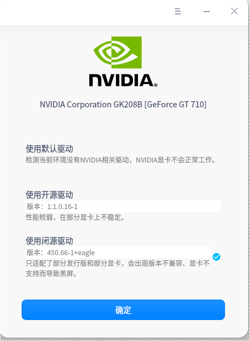The image size is (250, 341).
Task: Click the 支持而导致黑屏 text line
Action: 51,273
